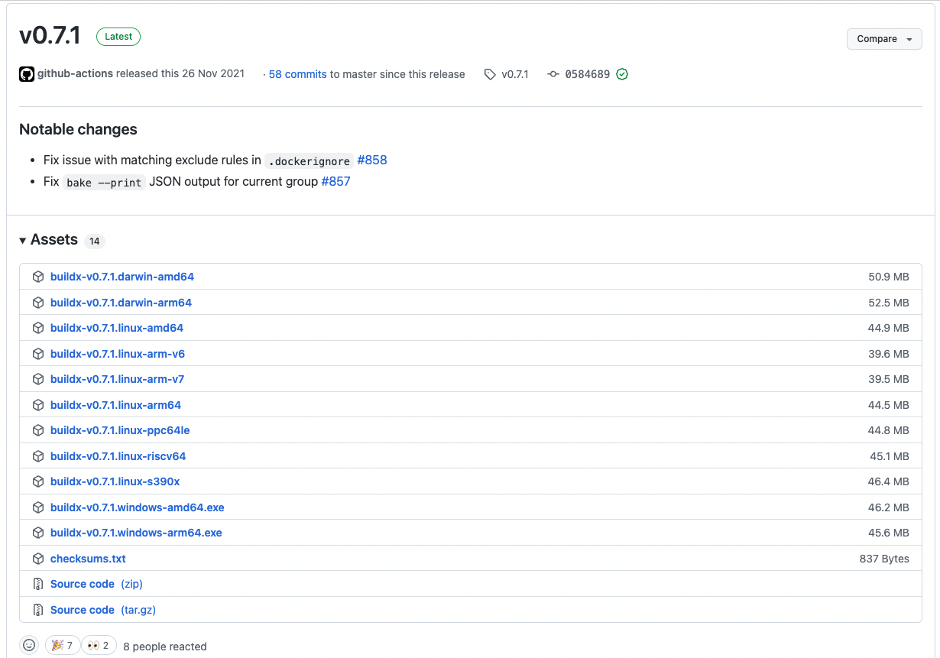Download buildx-v0.7.1.linux-s390x
This screenshot has height=658, width=940.
pyautogui.click(x=115, y=481)
